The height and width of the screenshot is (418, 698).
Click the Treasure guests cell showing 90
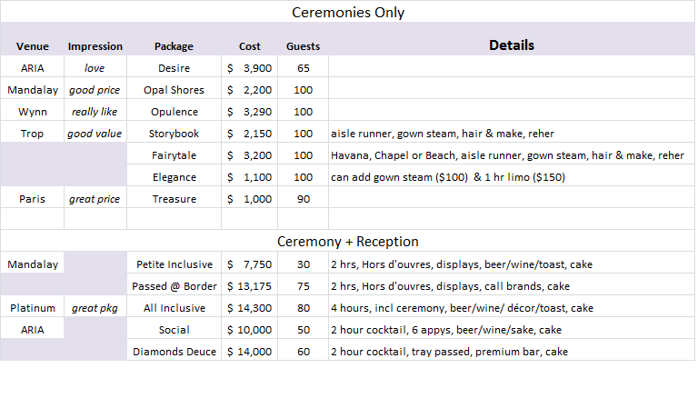coord(304,199)
